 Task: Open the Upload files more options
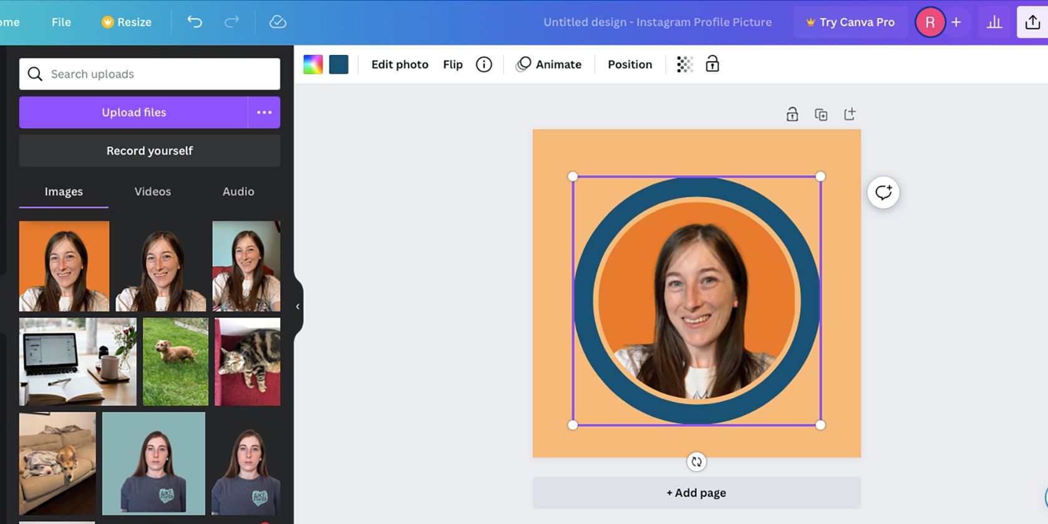[x=264, y=112]
